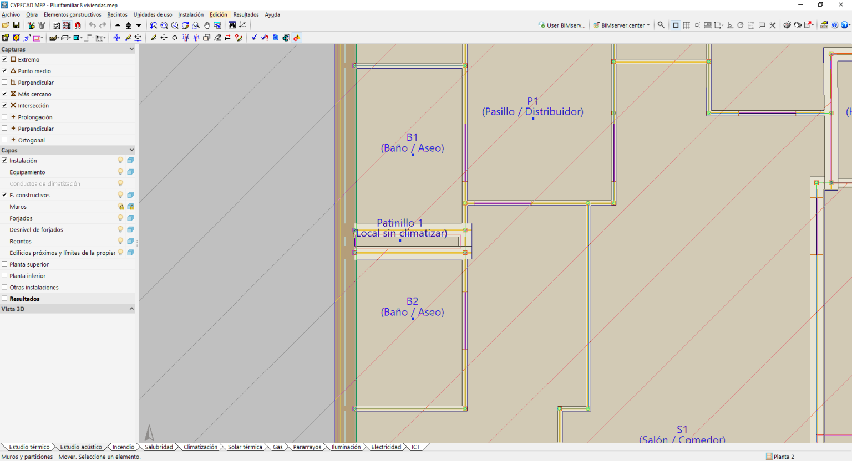Expand the Vista 3D panel

(x=131, y=309)
